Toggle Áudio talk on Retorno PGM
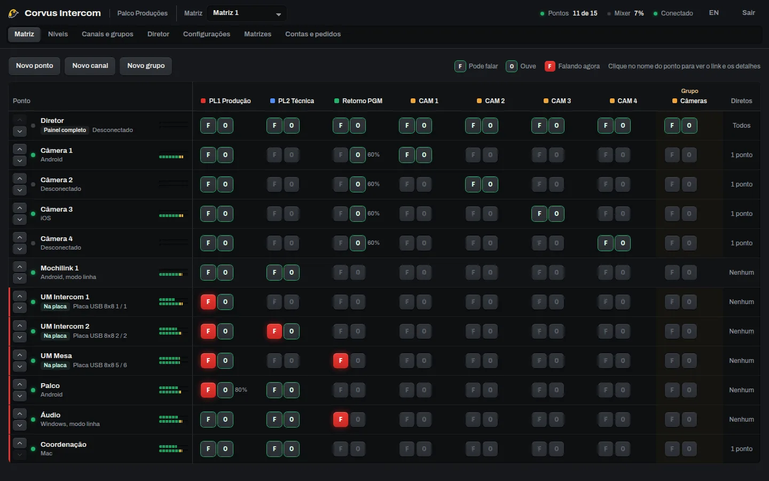The width and height of the screenshot is (769, 481). coord(341,420)
